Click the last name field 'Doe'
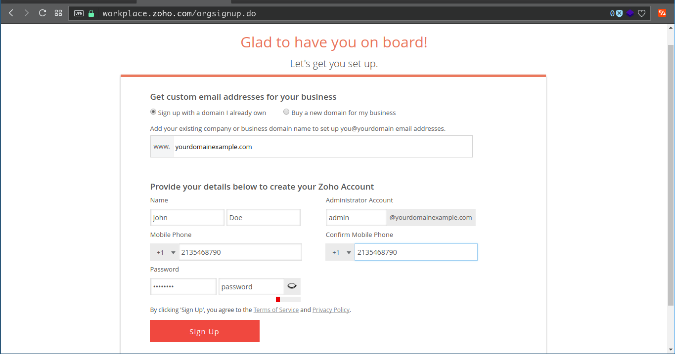Screen dimensions: 675x354 click(x=264, y=218)
